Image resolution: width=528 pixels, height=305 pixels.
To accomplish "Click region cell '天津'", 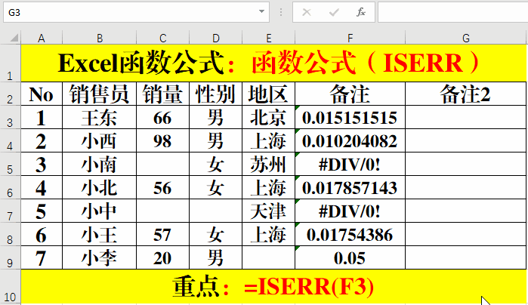I will coord(268,211).
